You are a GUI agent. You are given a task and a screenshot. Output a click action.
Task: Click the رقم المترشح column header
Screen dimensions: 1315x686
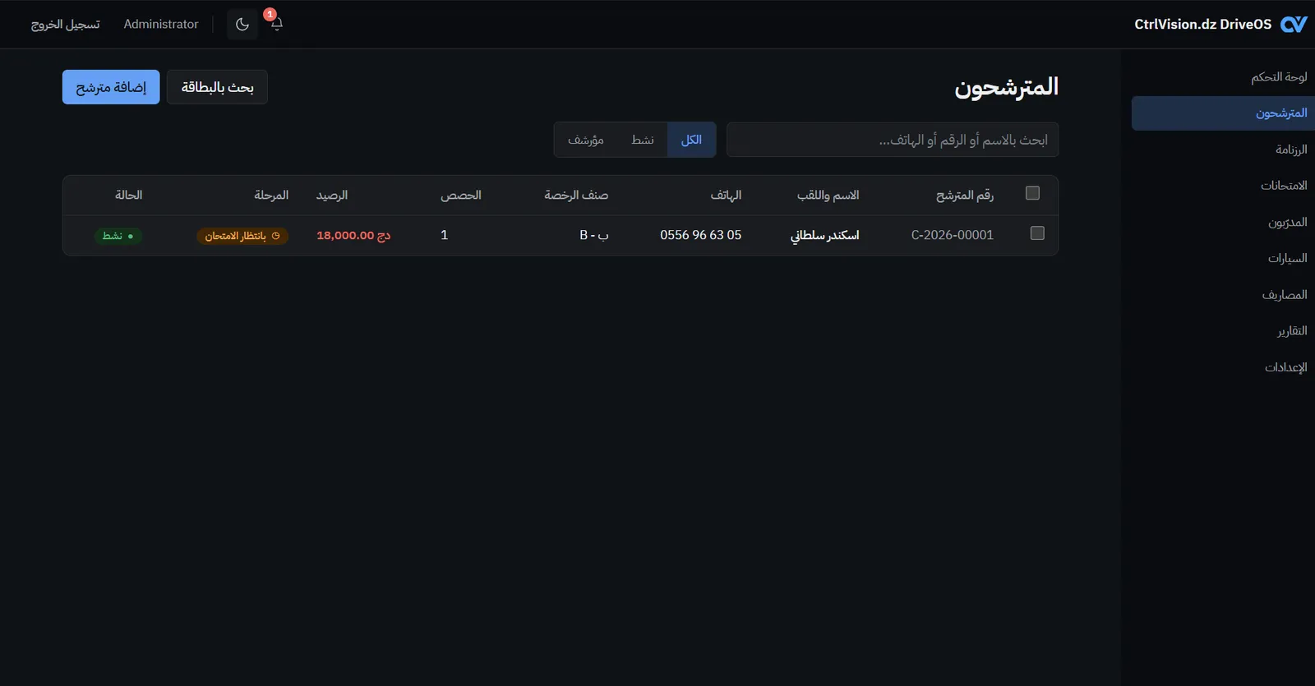[x=965, y=196]
